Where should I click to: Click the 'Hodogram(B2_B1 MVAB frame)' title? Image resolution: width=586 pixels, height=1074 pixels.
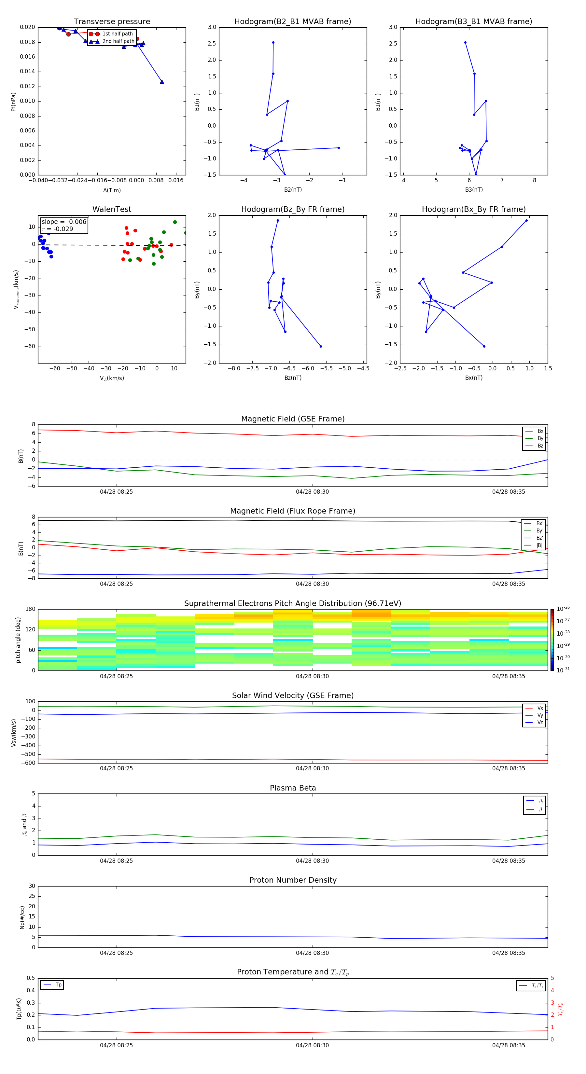293,22
